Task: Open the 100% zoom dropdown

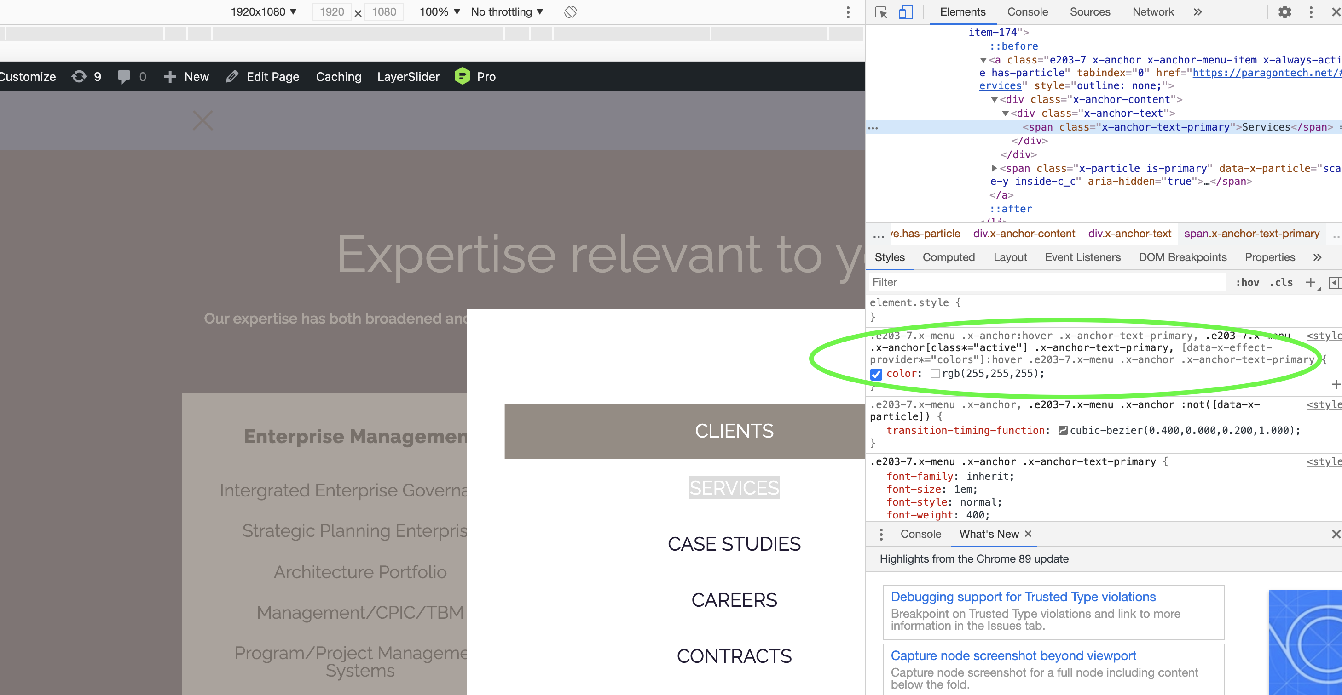Action: pyautogui.click(x=440, y=12)
